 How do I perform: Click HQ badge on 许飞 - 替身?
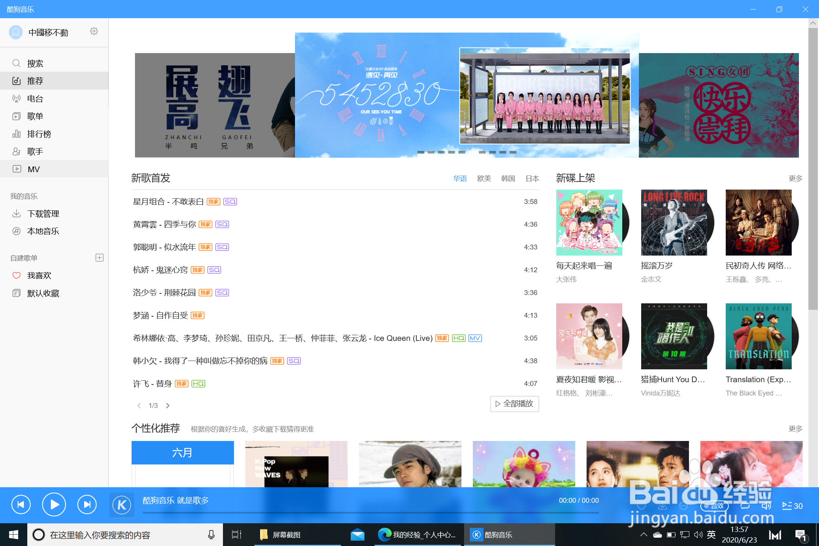coord(198,384)
